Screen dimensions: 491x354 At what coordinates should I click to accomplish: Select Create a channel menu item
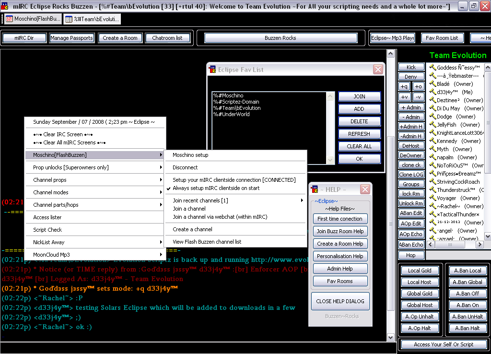pos(235,229)
